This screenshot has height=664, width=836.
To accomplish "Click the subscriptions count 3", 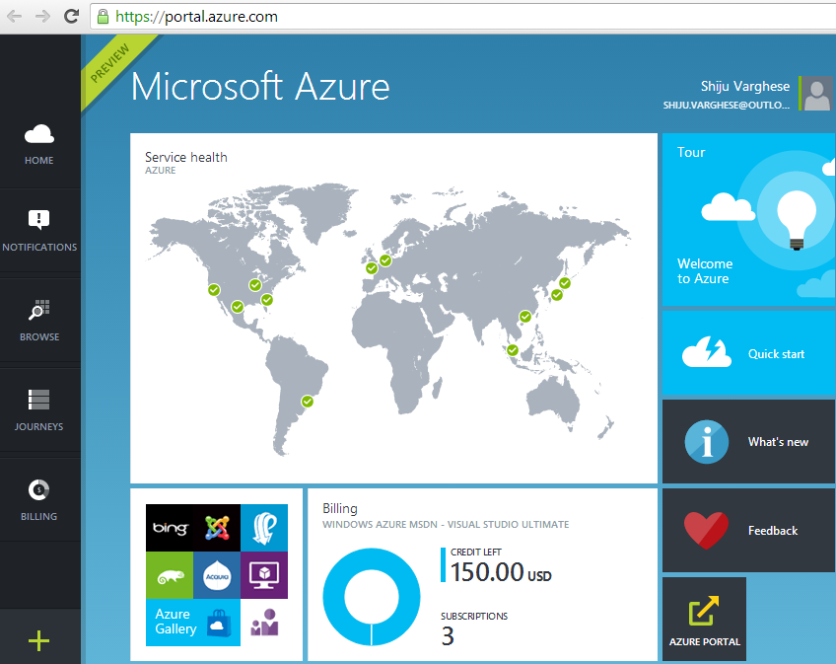I will (x=448, y=636).
